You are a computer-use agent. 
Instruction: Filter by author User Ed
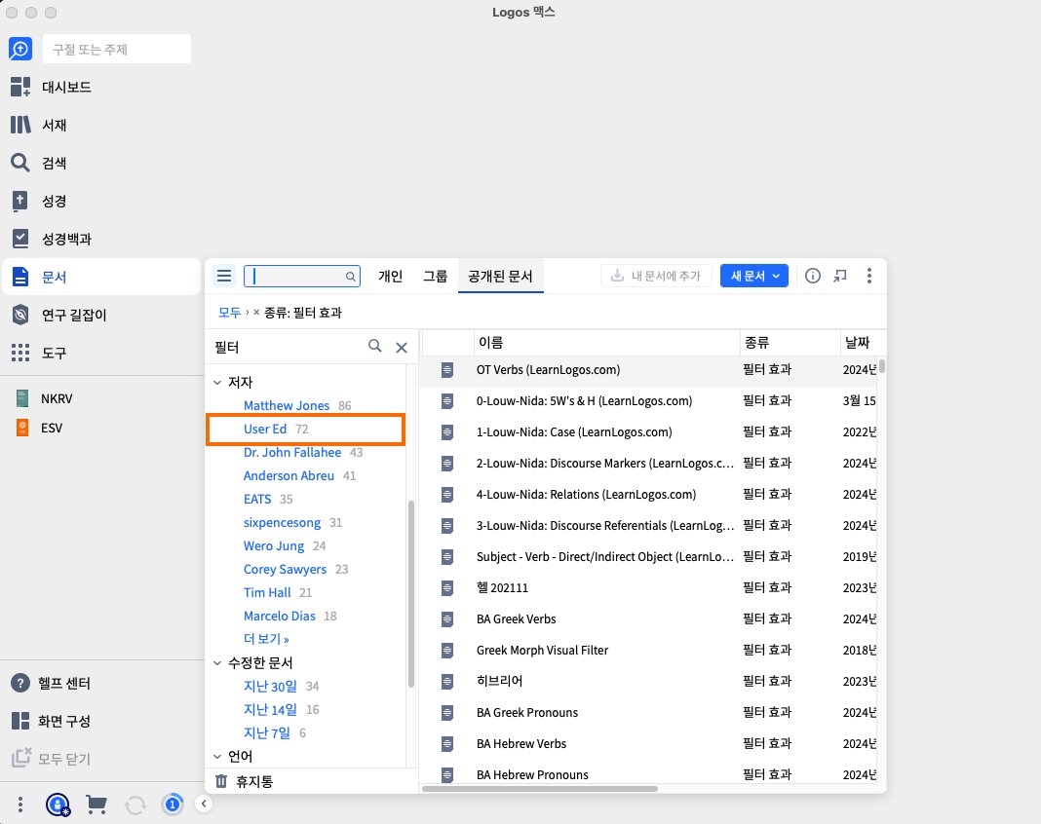(265, 429)
